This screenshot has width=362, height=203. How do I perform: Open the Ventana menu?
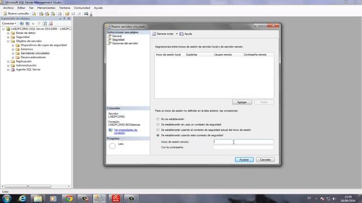coord(64,8)
